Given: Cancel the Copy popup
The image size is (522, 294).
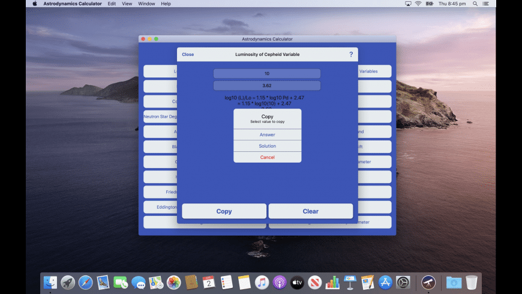Looking at the screenshot, I should [268, 157].
